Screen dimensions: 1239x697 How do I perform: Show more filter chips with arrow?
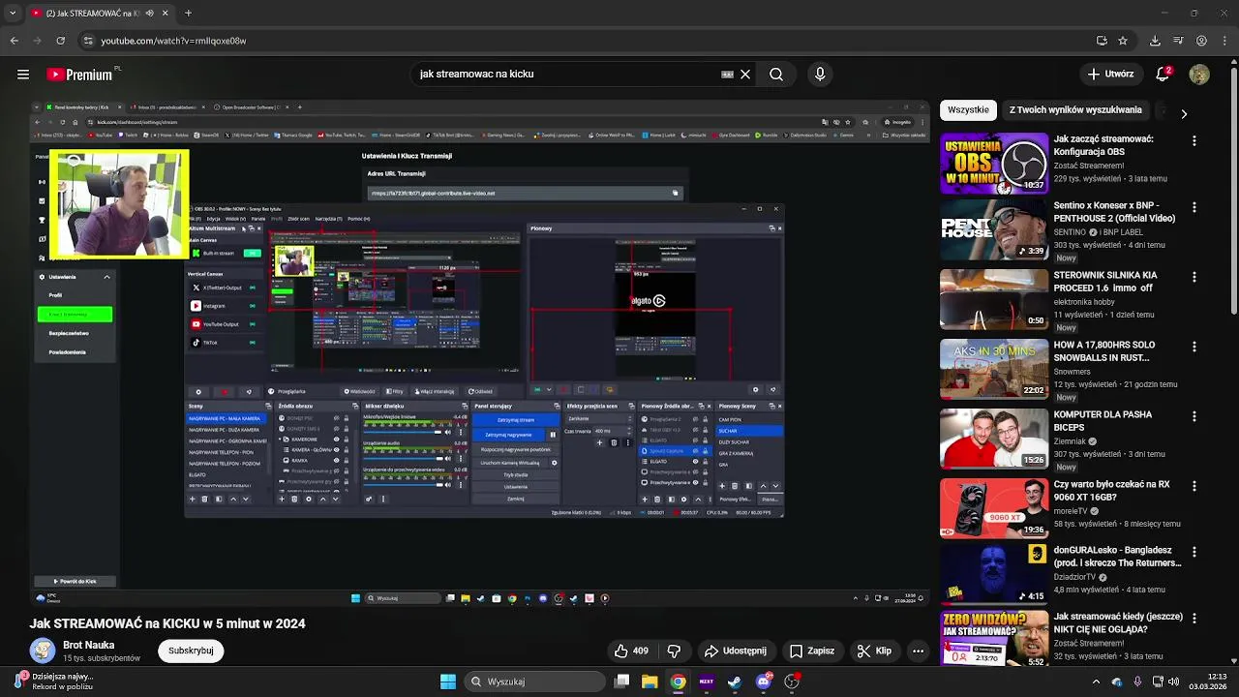(x=1184, y=113)
